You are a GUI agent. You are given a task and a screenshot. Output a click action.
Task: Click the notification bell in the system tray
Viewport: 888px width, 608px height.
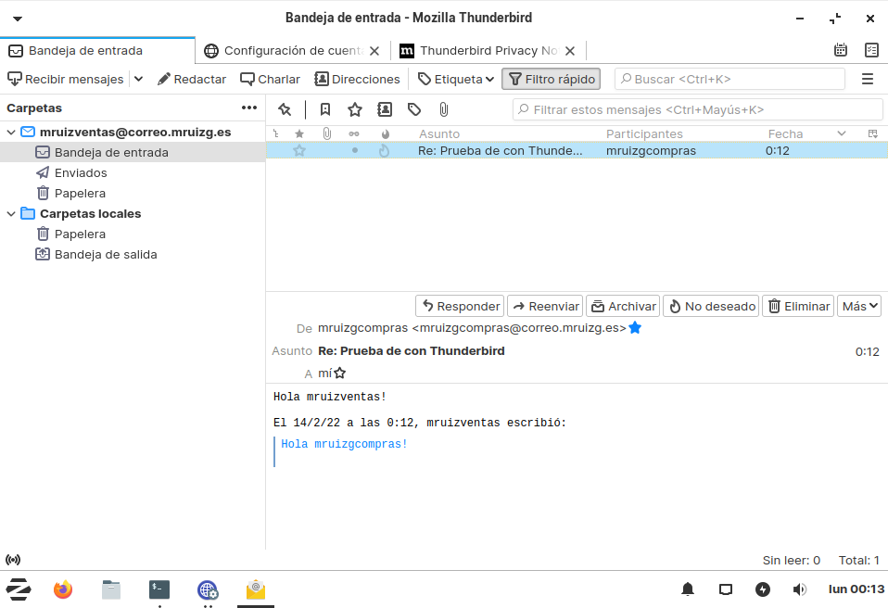point(688,589)
